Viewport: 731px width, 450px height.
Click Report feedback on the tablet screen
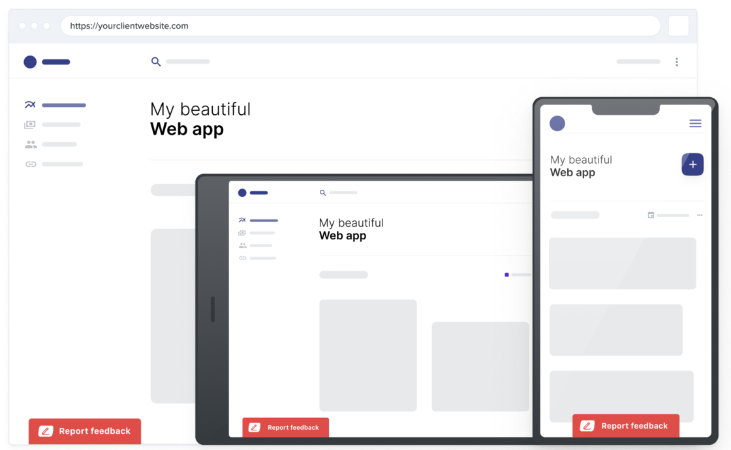[x=285, y=427]
